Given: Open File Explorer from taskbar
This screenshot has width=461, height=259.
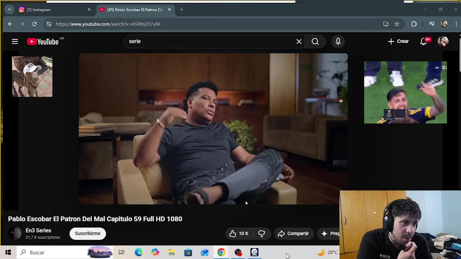Looking at the screenshot, I should tap(172, 253).
